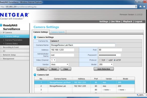Open Settings in top navigation
Viewport: 147px width, 98px height.
pos(104,21)
